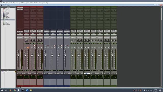This screenshot has width=163, height=92.
Task: Click the Master 1 track name button
Action: click(x=20, y=74)
